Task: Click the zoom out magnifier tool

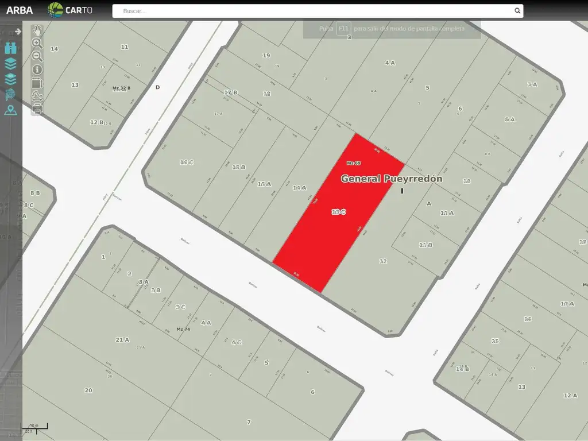Action: click(37, 56)
